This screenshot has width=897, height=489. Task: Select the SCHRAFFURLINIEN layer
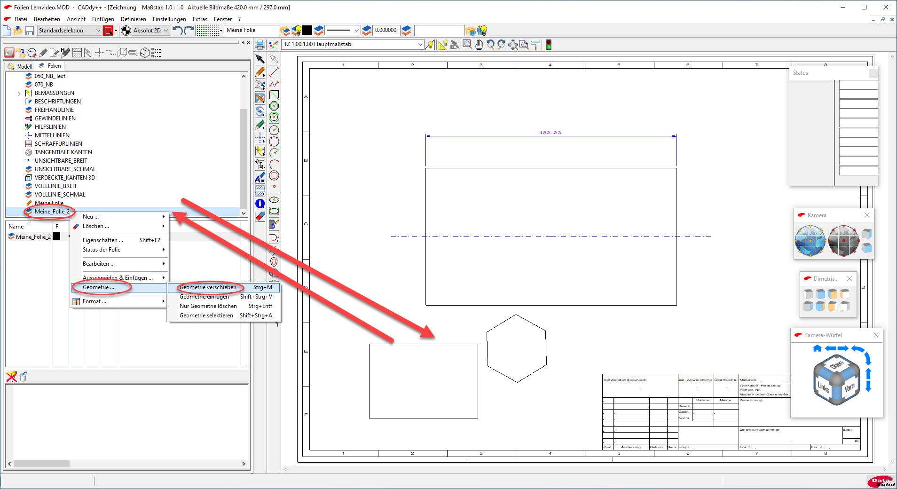coord(58,144)
